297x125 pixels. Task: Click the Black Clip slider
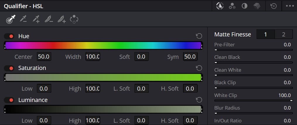click(253, 88)
